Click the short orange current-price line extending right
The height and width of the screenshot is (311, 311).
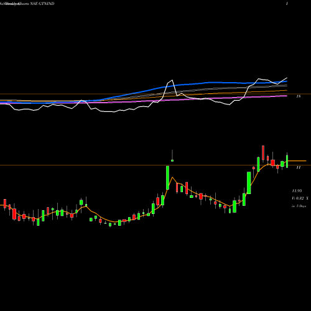[x=297, y=161]
